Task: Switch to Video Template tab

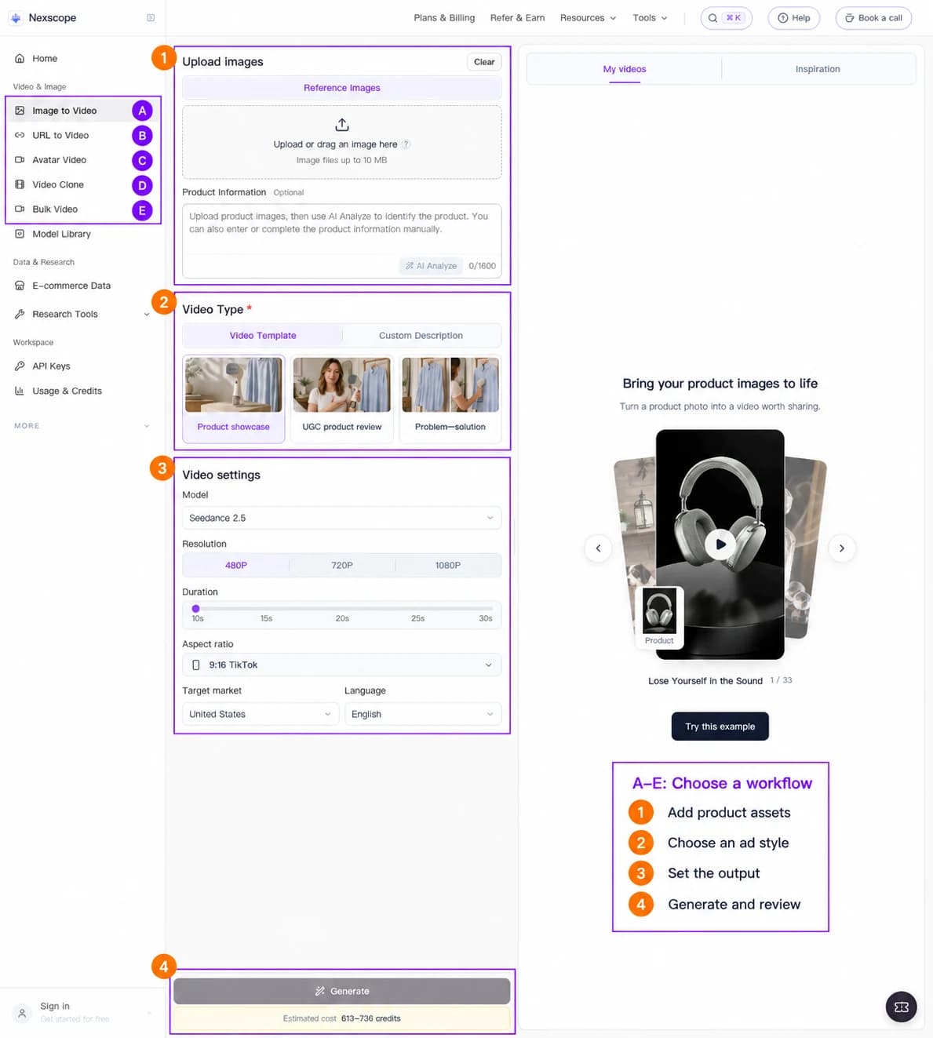Action: point(263,336)
